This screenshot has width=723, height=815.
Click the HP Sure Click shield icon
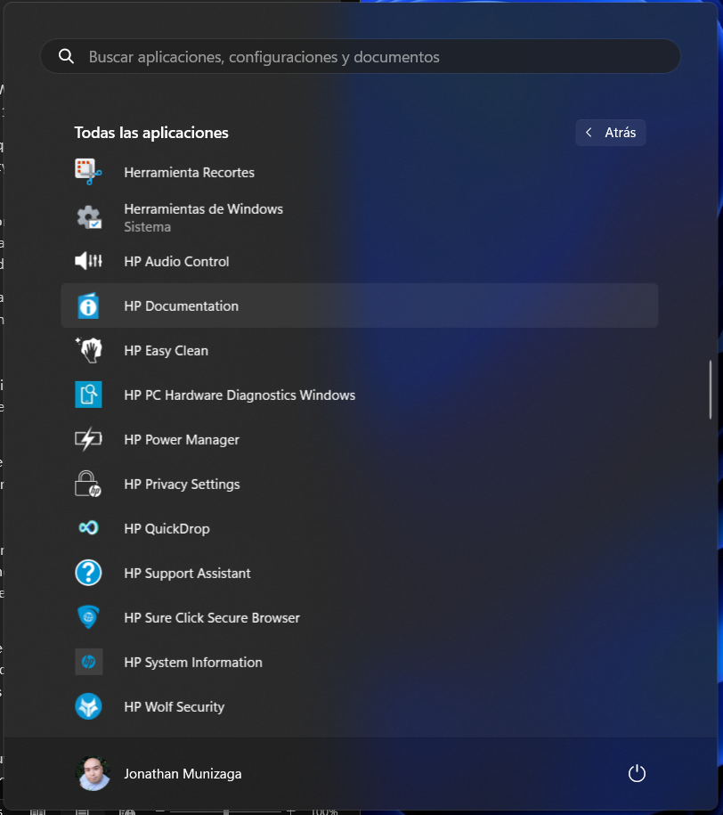(88, 617)
